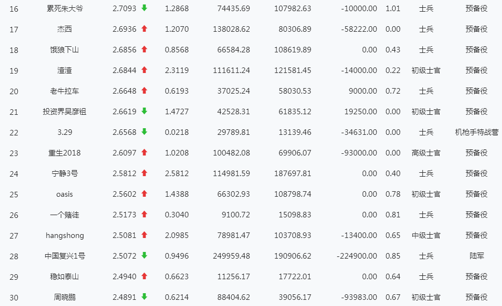Open user 渣渣 profile name
502x306 pixels.
[65, 70]
